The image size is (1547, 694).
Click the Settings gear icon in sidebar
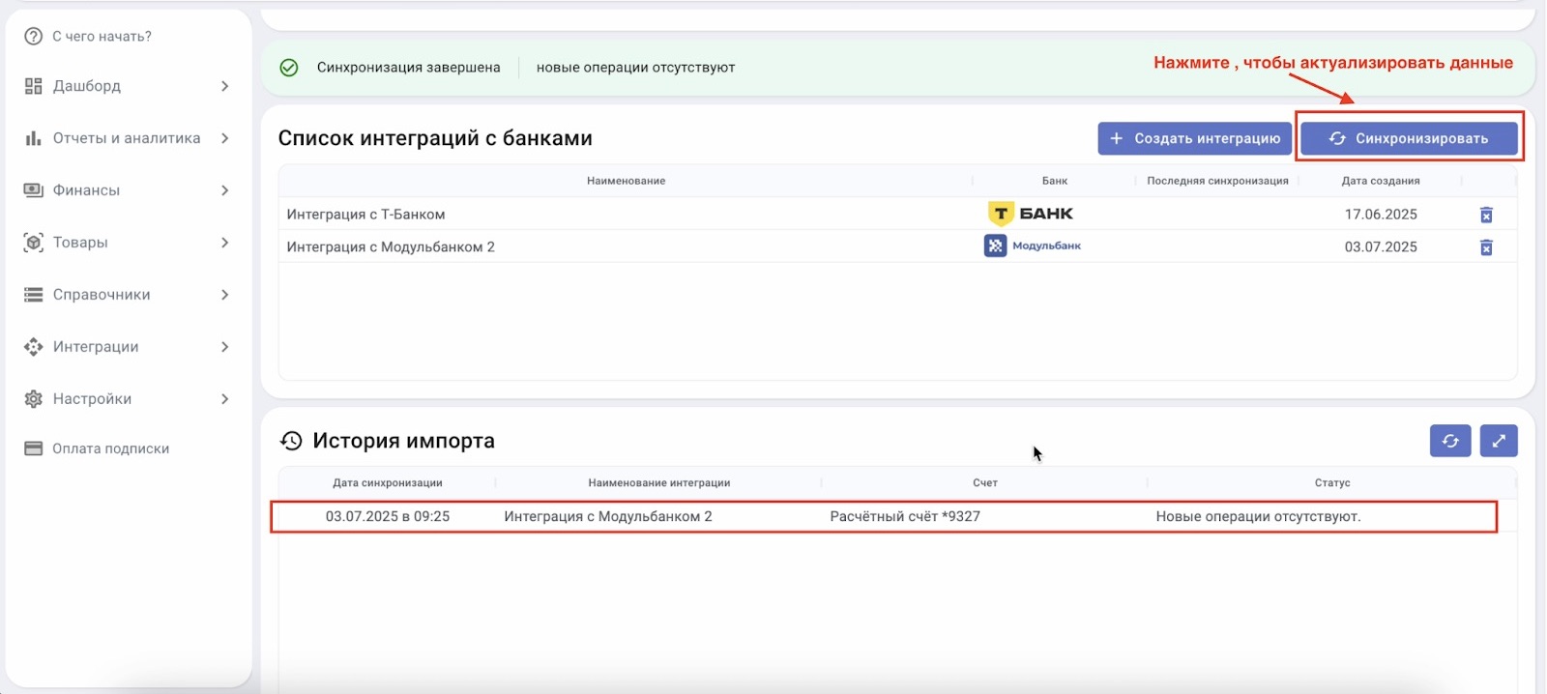coord(34,399)
